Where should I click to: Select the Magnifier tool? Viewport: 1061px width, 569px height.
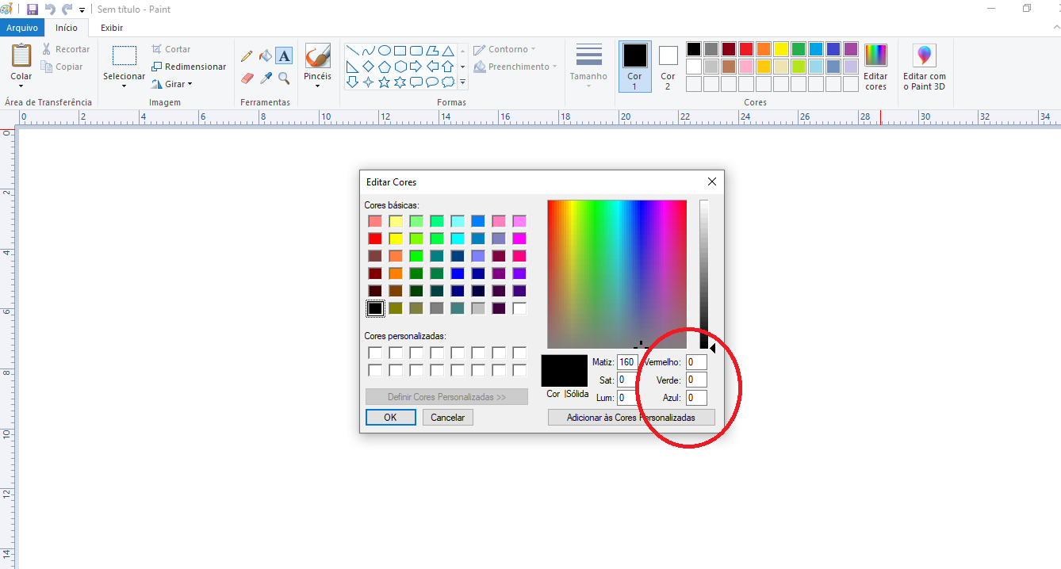pyautogui.click(x=284, y=78)
